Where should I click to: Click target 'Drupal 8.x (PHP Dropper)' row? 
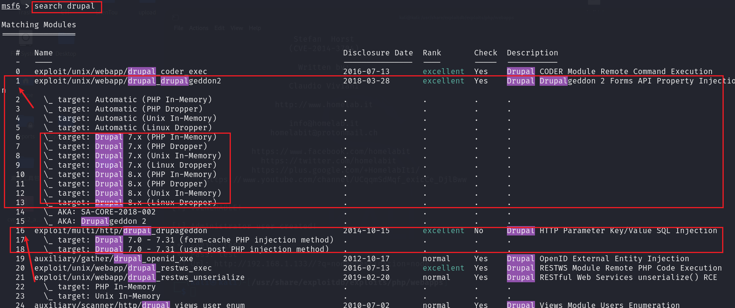[x=126, y=184]
